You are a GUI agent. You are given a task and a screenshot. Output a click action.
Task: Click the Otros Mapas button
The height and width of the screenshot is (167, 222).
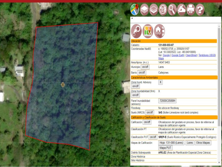[203, 143]
